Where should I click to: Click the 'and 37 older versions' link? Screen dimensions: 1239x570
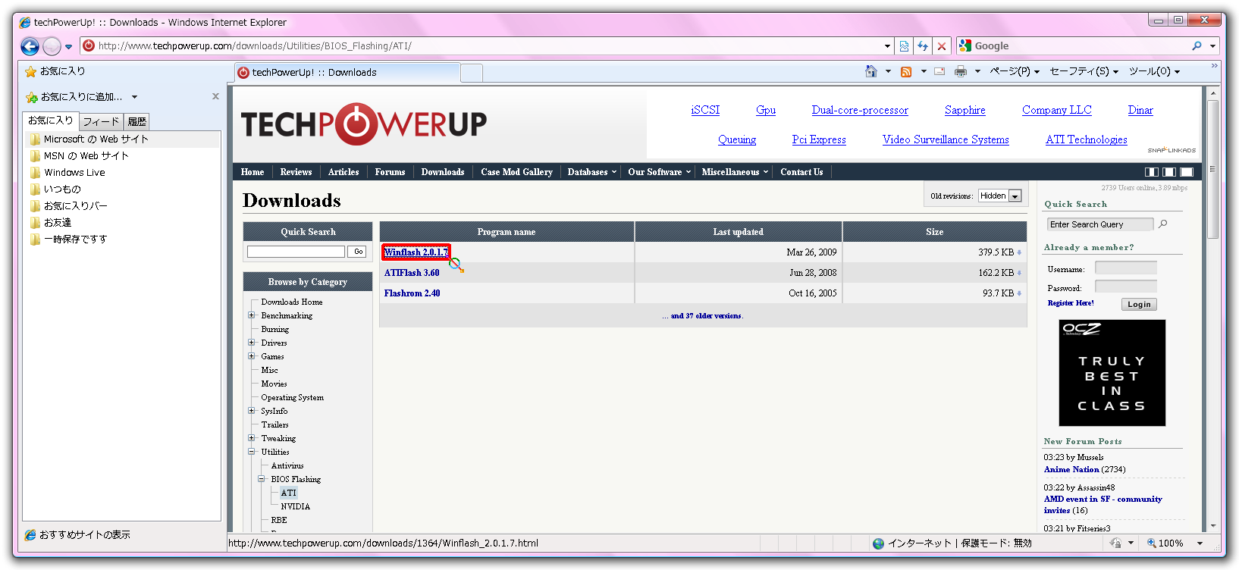pos(706,315)
